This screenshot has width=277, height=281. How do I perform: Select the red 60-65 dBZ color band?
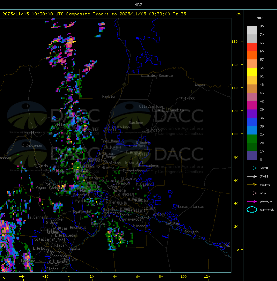coord(252,47)
